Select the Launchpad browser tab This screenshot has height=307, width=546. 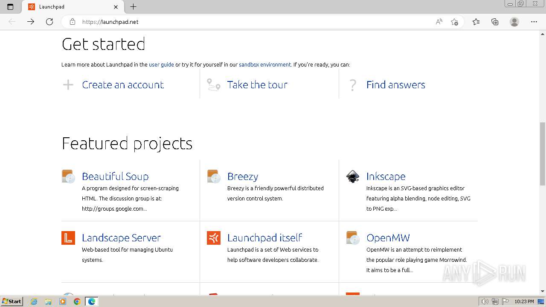pos(73,7)
